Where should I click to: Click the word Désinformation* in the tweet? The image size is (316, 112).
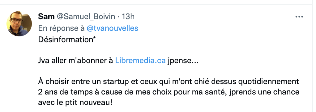pos(67,40)
